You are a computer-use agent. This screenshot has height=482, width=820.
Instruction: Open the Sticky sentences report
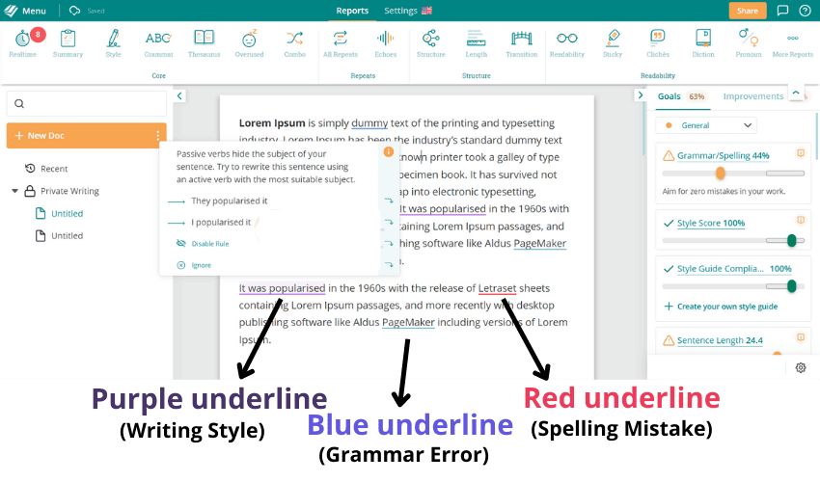(x=613, y=40)
